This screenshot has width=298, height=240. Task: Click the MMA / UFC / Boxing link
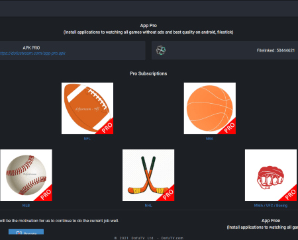271,206
